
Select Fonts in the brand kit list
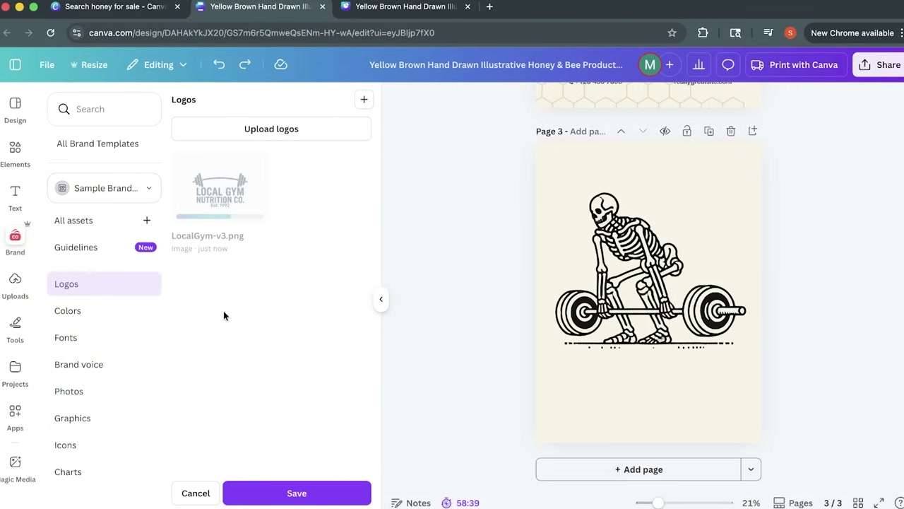(104, 338)
